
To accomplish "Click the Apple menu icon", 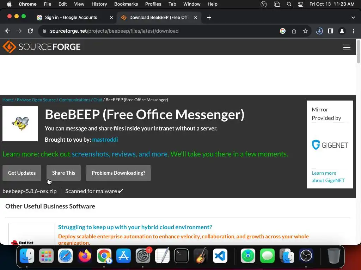I will [x=9, y=4].
